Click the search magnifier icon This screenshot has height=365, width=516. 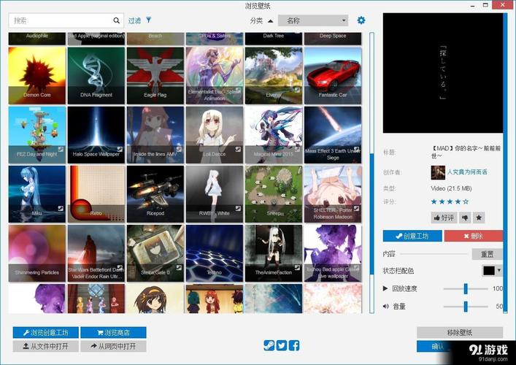117,20
